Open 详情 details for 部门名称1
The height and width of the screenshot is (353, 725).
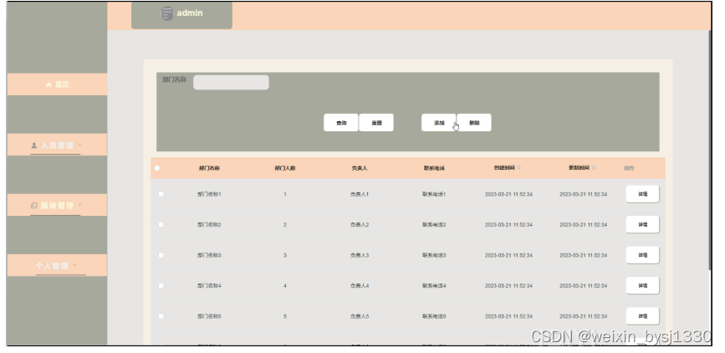[643, 194]
